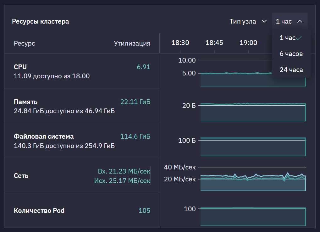Click the "Ресурсы кластера" title
Viewport: 320px width, 232px height.
[41, 21]
